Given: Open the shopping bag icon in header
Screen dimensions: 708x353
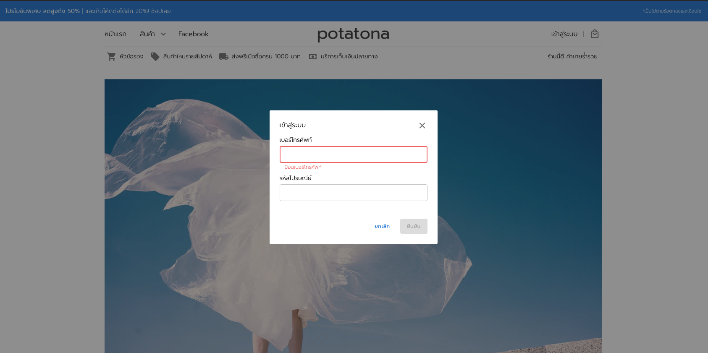Looking at the screenshot, I should [x=594, y=34].
